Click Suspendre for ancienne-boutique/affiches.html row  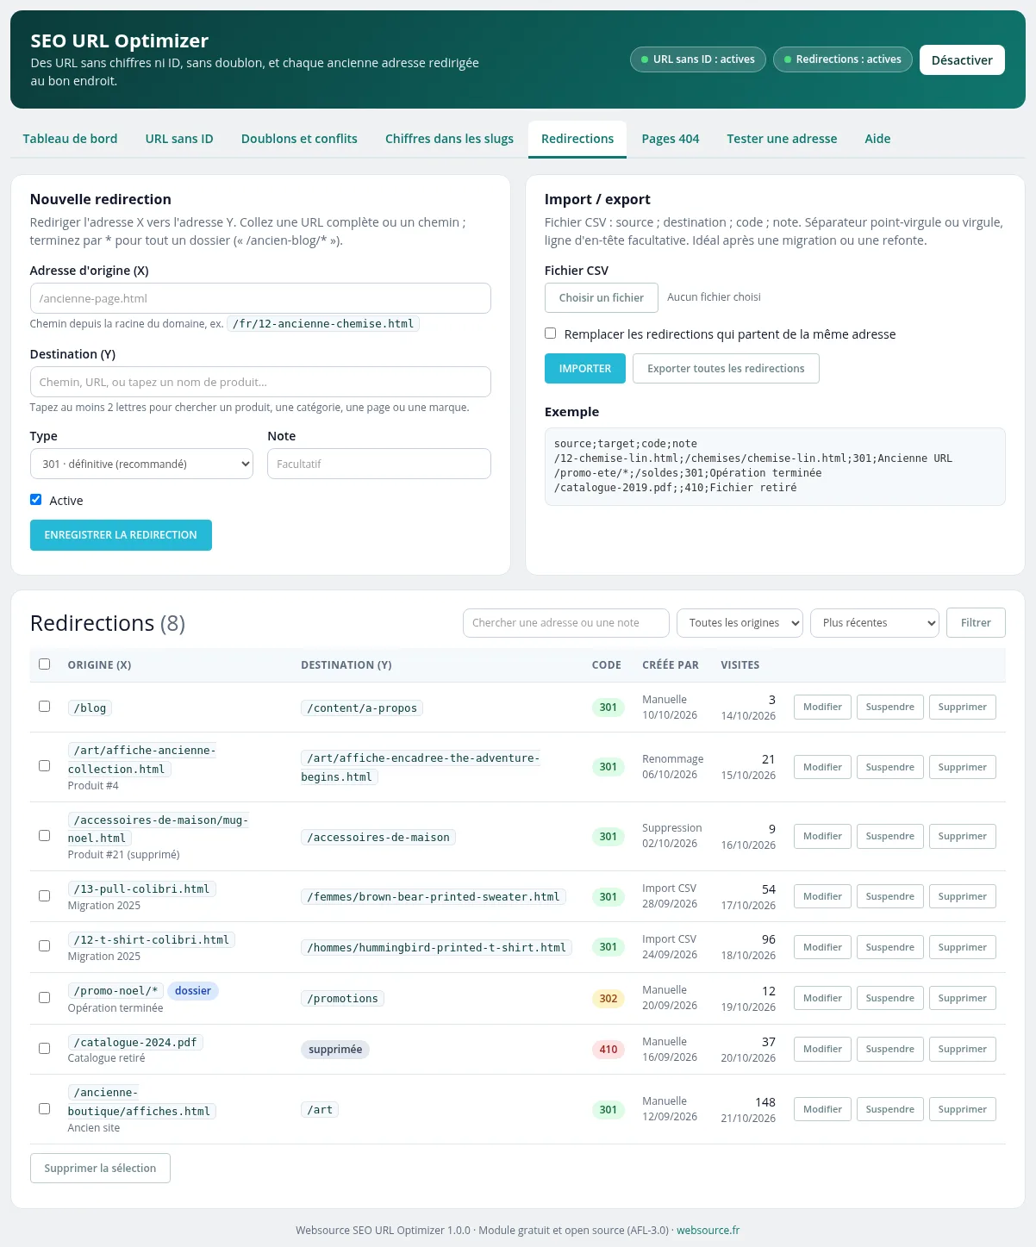click(x=889, y=1109)
